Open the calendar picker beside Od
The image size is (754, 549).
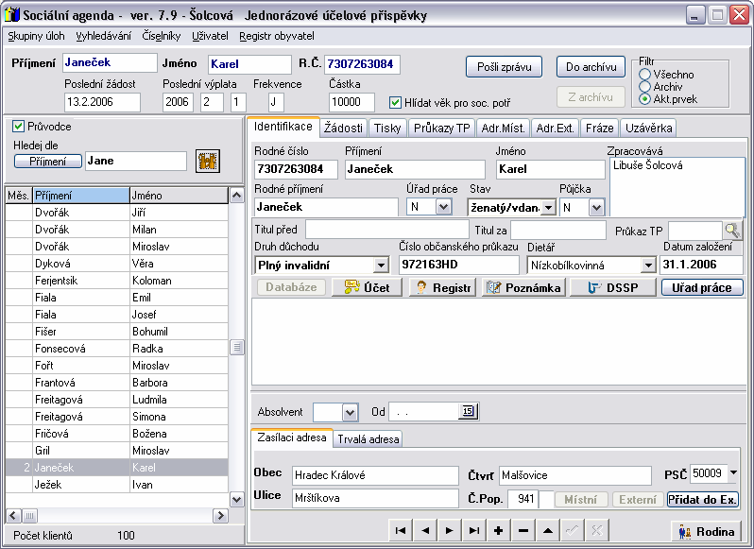pos(468,411)
